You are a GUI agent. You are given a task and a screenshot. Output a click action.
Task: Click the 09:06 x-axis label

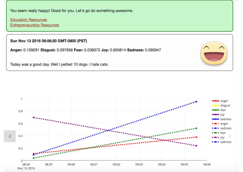[x=207, y=164]
